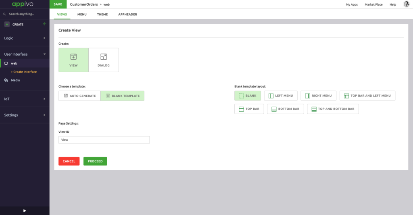
Task: Select TOP BAR AND LEFT MENU layout
Action: [x=367, y=96]
